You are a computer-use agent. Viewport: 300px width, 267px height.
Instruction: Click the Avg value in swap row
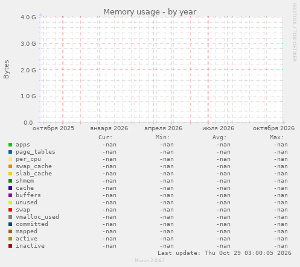(223, 210)
